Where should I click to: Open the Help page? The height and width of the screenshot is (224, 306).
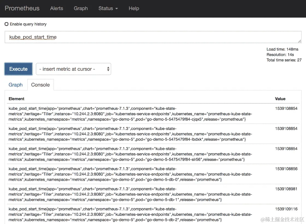(134, 8)
